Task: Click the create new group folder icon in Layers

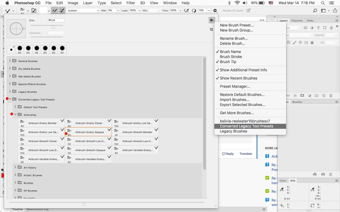Action: point(317,96)
